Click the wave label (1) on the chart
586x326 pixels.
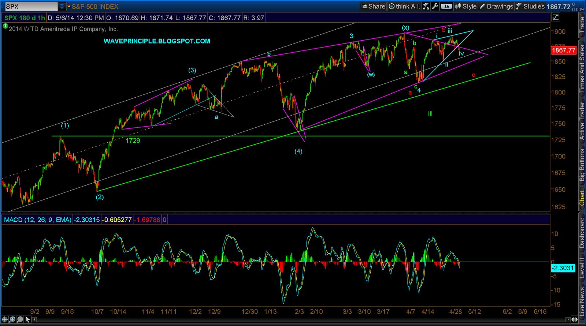click(65, 125)
